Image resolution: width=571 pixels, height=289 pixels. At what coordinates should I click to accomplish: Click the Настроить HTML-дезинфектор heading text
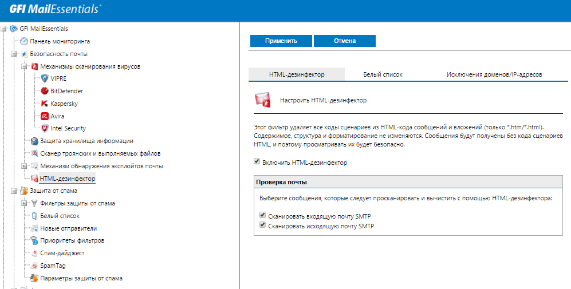click(x=324, y=100)
